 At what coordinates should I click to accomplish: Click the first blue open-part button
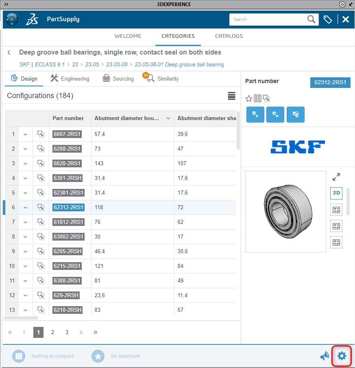255,114
